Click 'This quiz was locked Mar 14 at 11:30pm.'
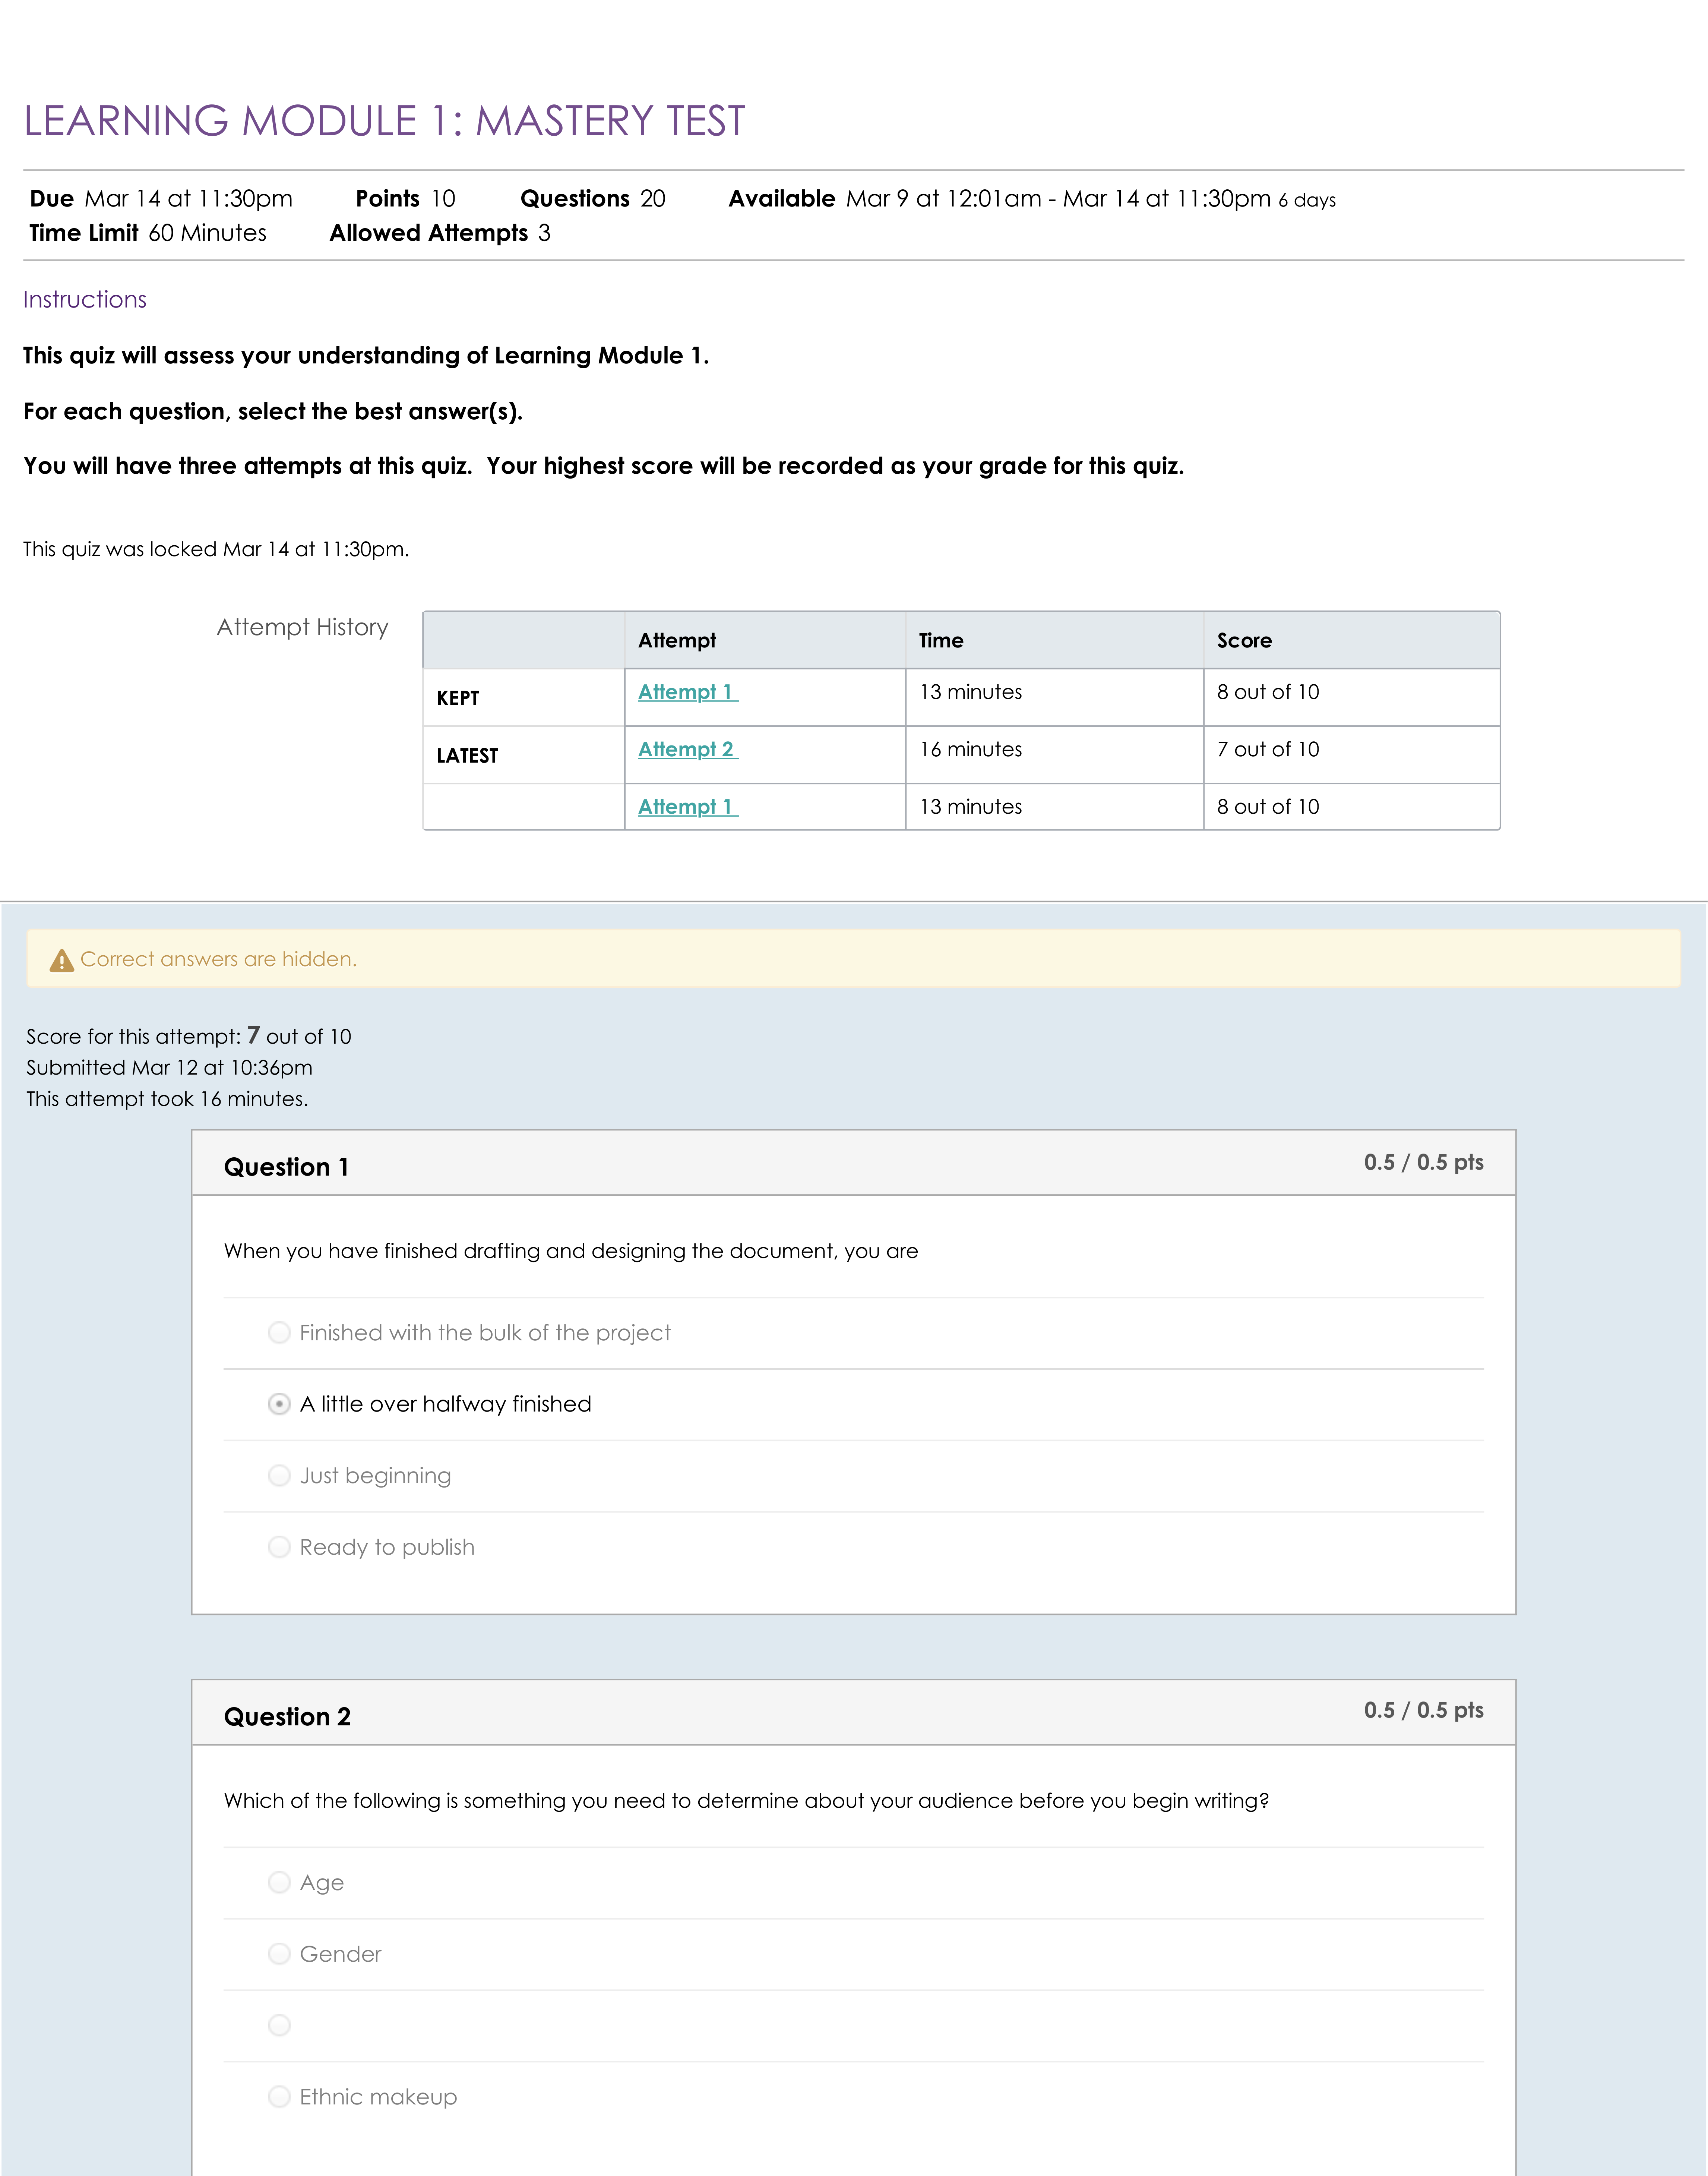The image size is (1708, 2176). point(216,549)
